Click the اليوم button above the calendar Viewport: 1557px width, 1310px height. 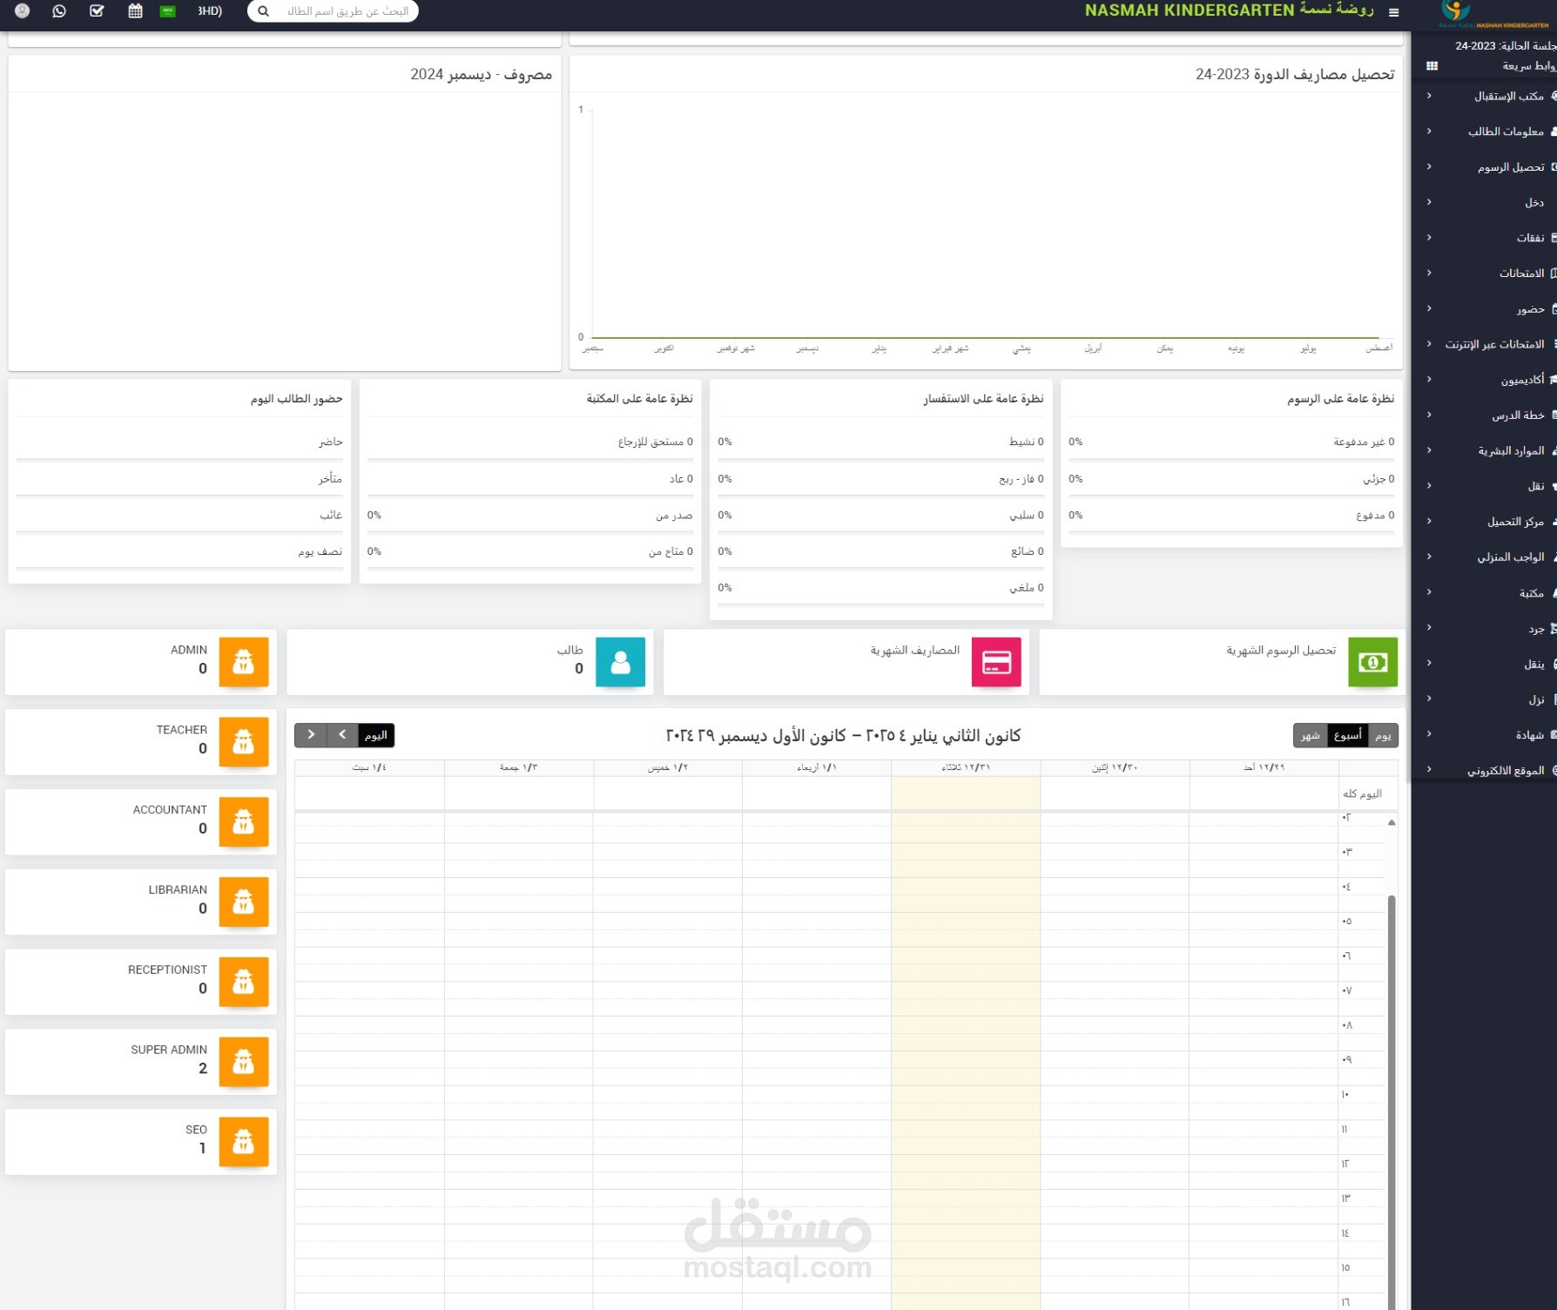[374, 735]
